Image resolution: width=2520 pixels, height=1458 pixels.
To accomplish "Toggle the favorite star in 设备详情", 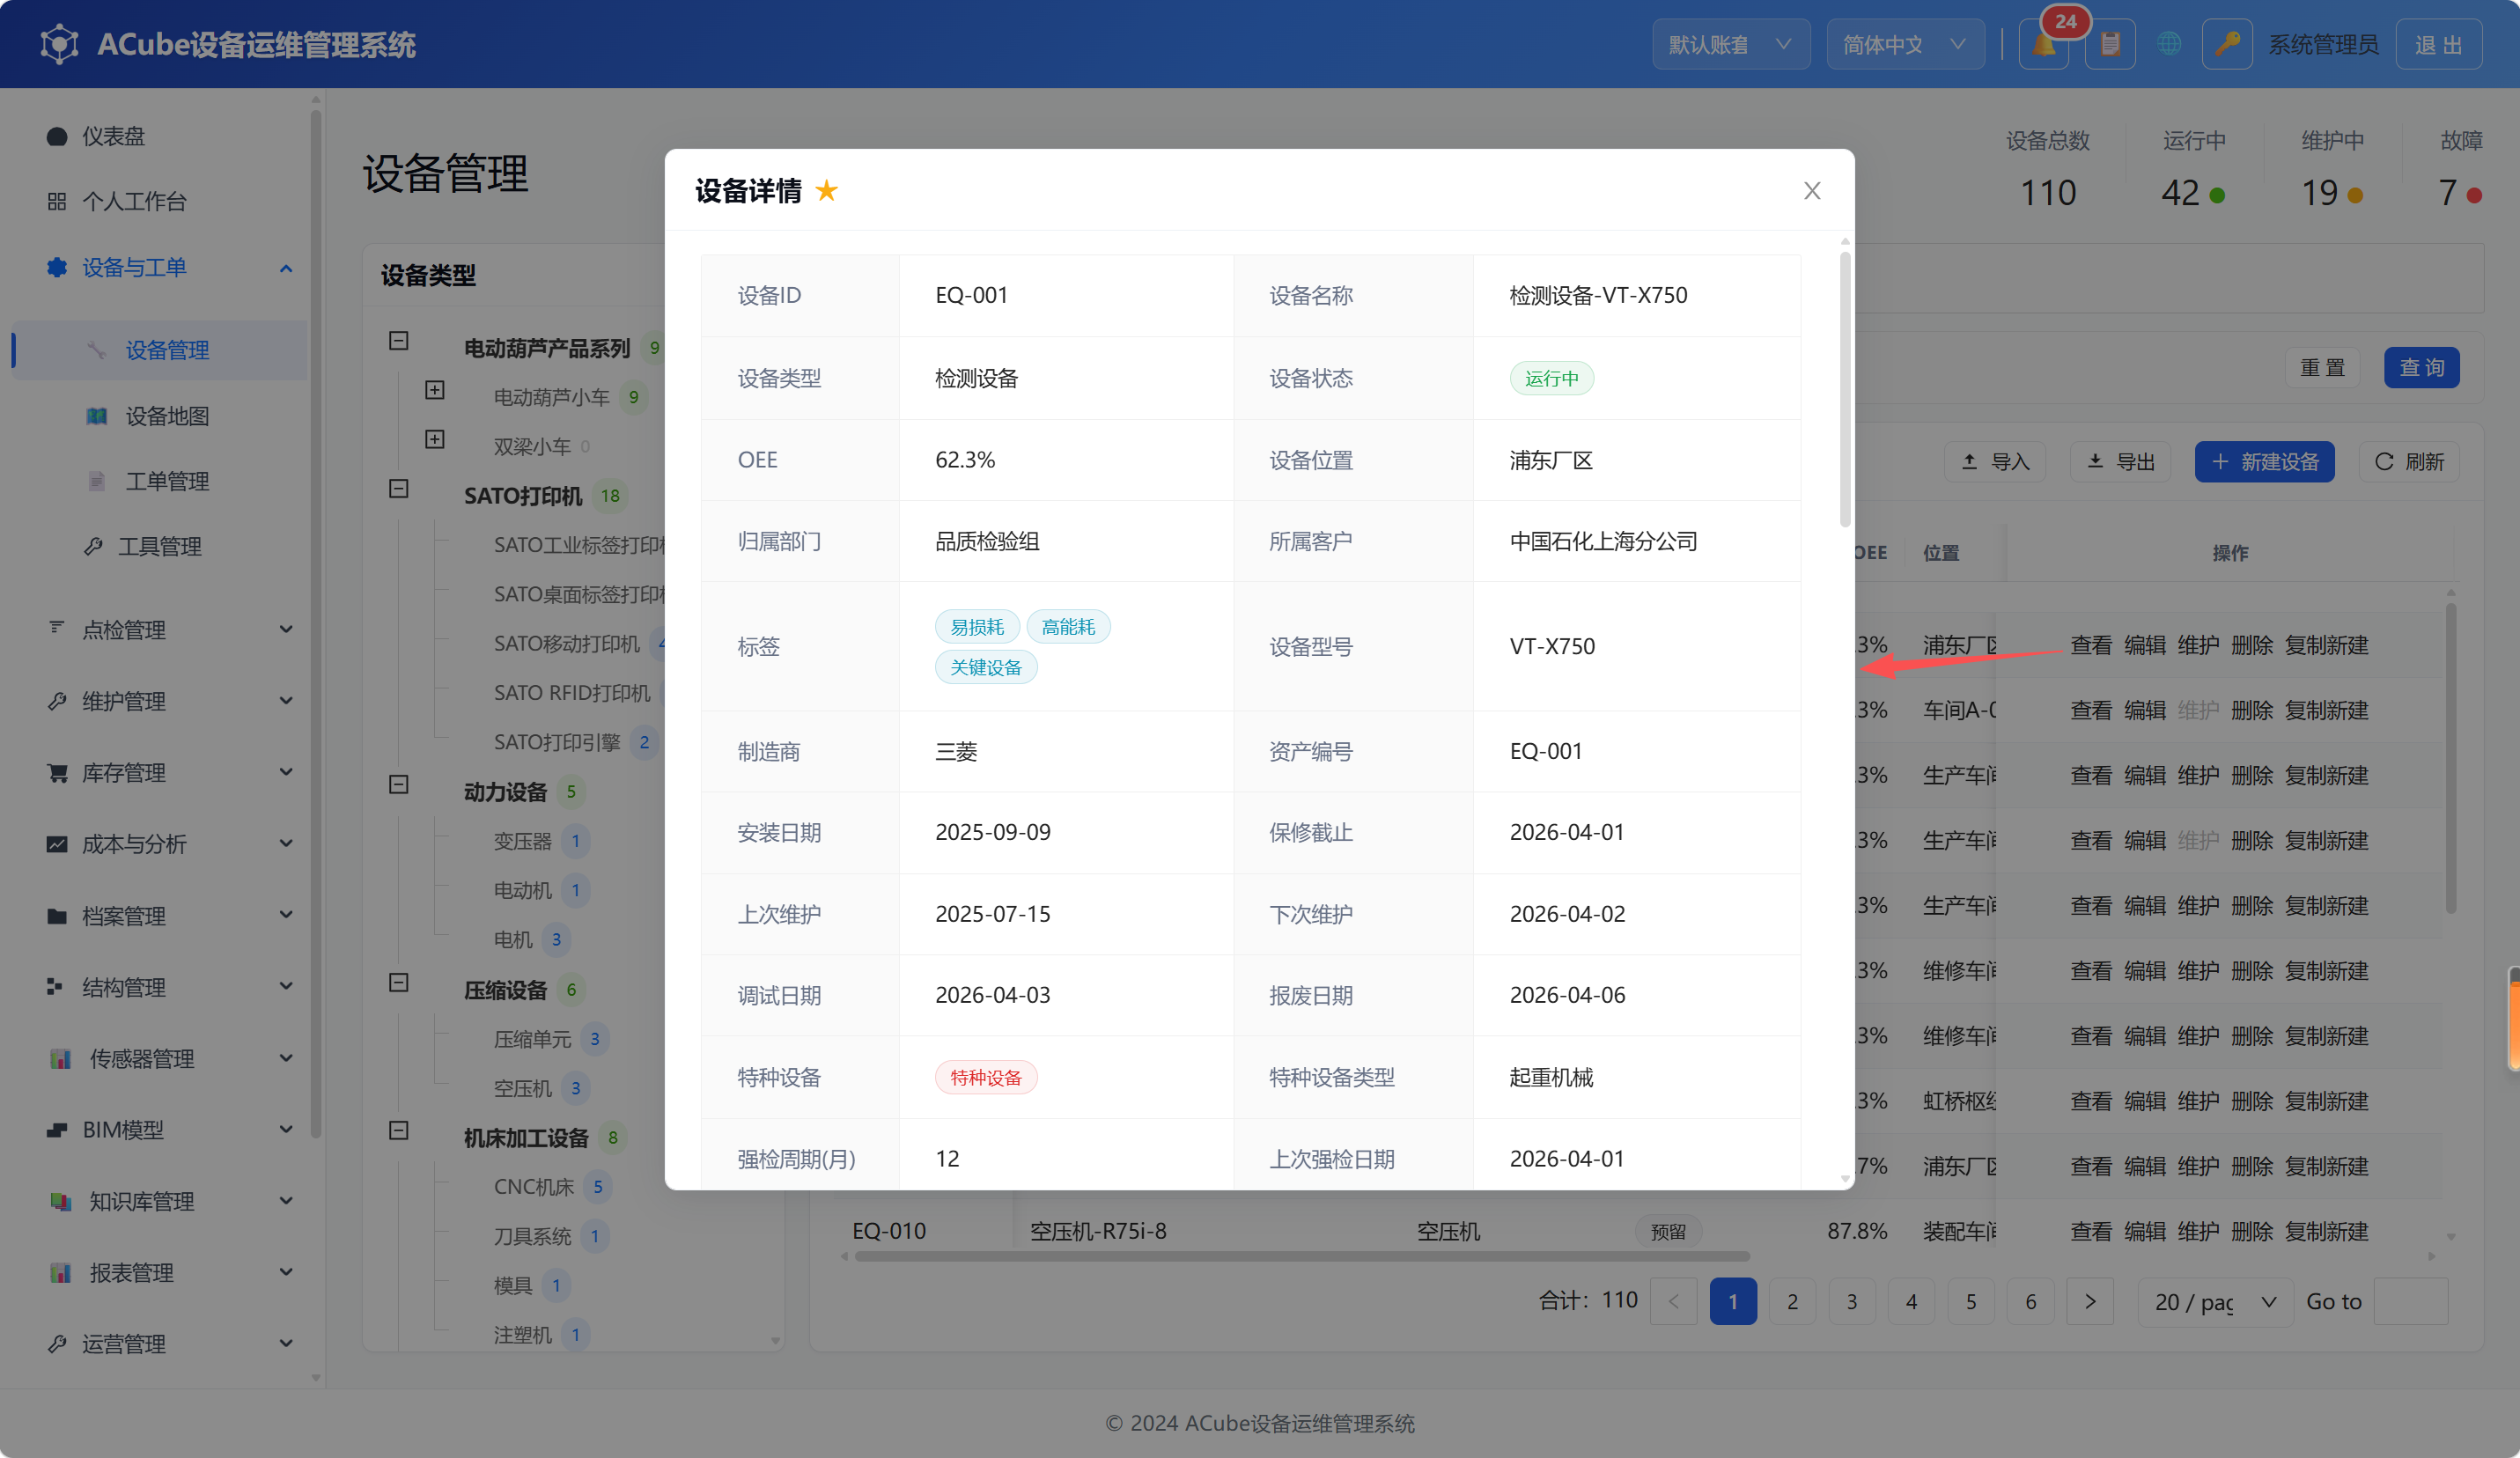I will pos(826,190).
